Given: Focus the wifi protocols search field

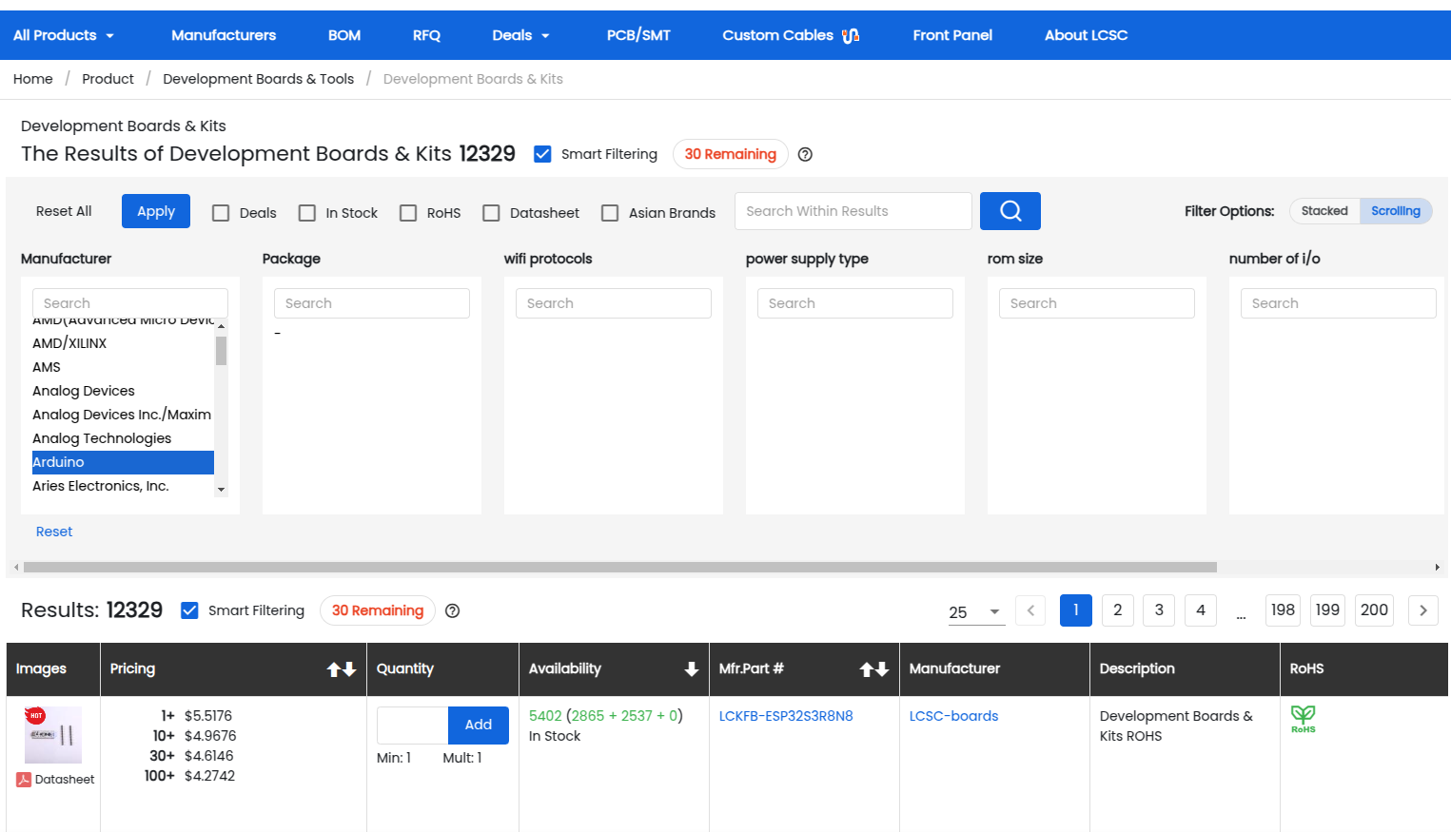Looking at the screenshot, I should coord(614,303).
